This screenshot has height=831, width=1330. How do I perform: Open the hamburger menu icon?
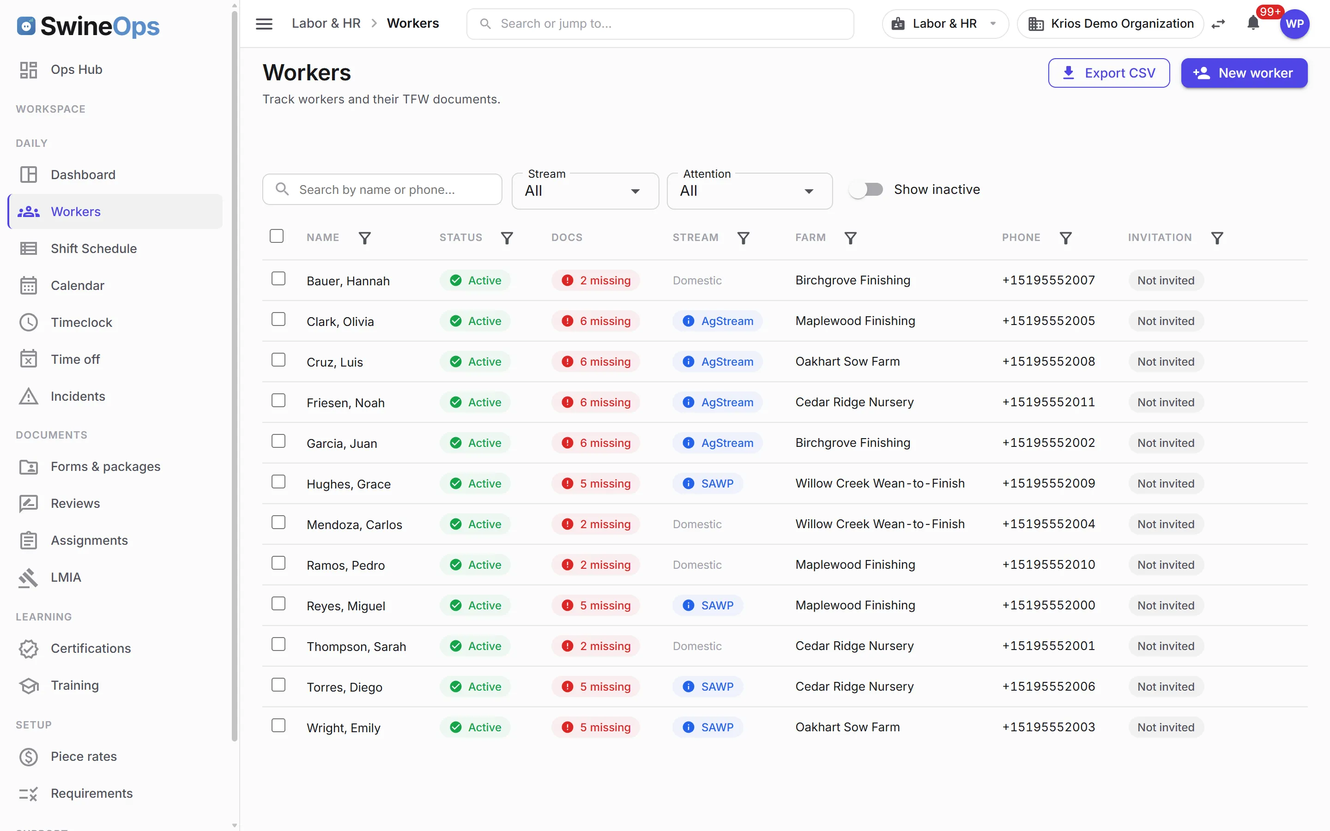[264, 24]
